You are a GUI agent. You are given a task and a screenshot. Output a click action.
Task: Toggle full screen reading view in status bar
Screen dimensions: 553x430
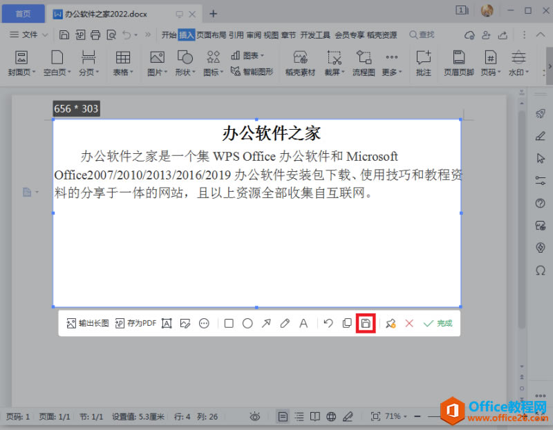pyautogui.click(x=316, y=416)
